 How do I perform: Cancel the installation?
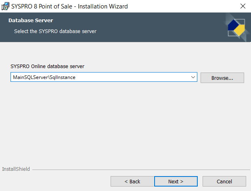pos(224,181)
